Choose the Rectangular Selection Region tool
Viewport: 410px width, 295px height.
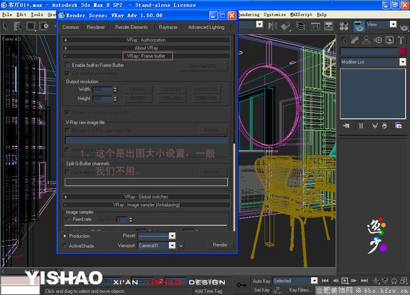tap(31, 26)
